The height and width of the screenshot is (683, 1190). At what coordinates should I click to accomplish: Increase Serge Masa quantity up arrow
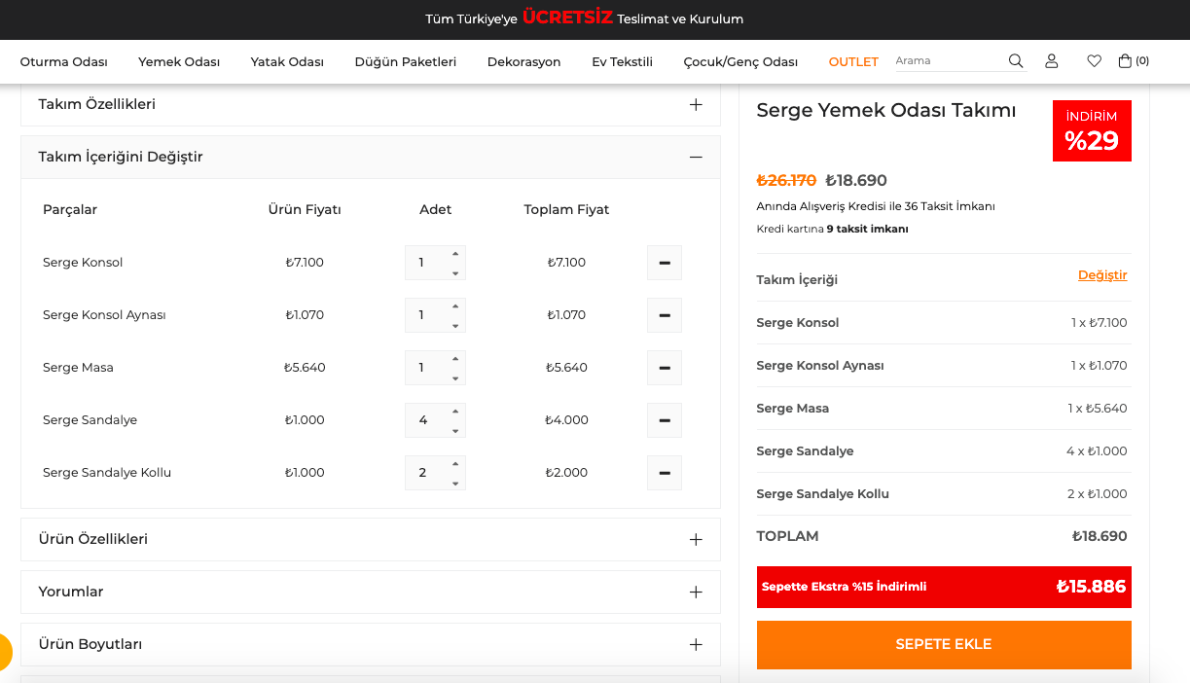[454, 358]
